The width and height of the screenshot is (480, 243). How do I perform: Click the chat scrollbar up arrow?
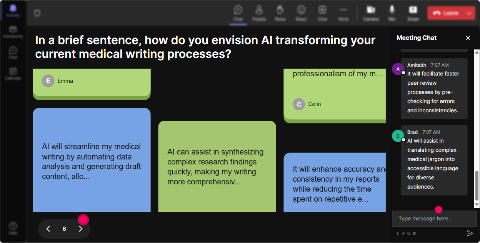click(x=477, y=52)
